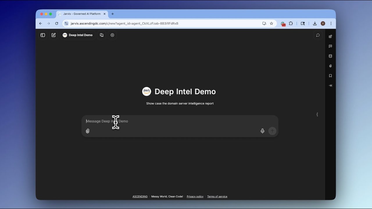The image size is (372, 209).
Task: Click the Deep Intel Demo heading text
Action: (185, 91)
